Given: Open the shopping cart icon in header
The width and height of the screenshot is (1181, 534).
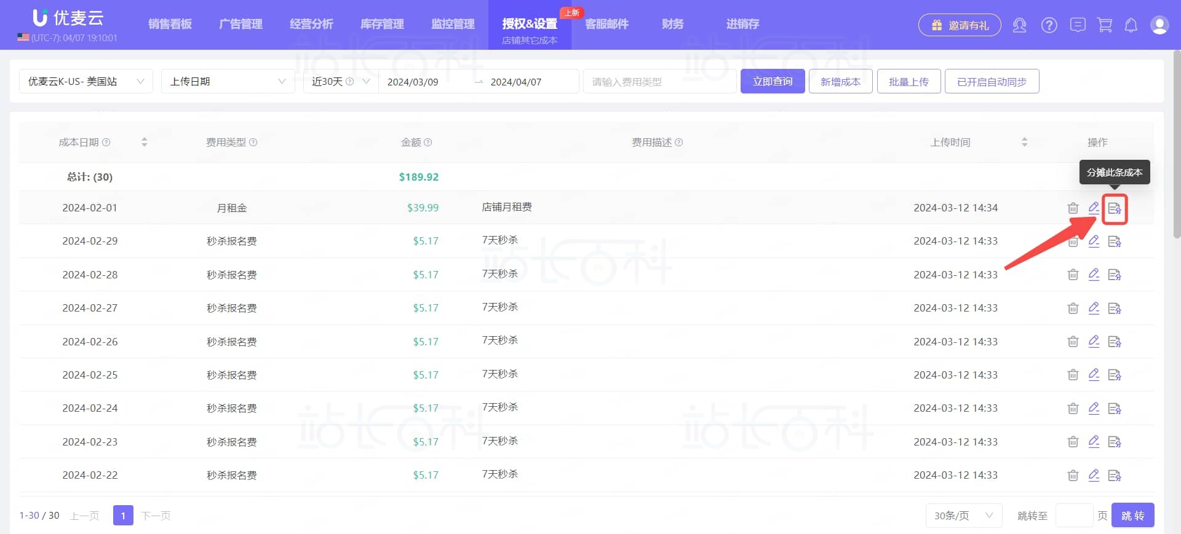Looking at the screenshot, I should click(1105, 25).
